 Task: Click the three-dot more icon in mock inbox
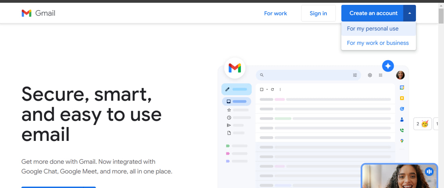280,89
